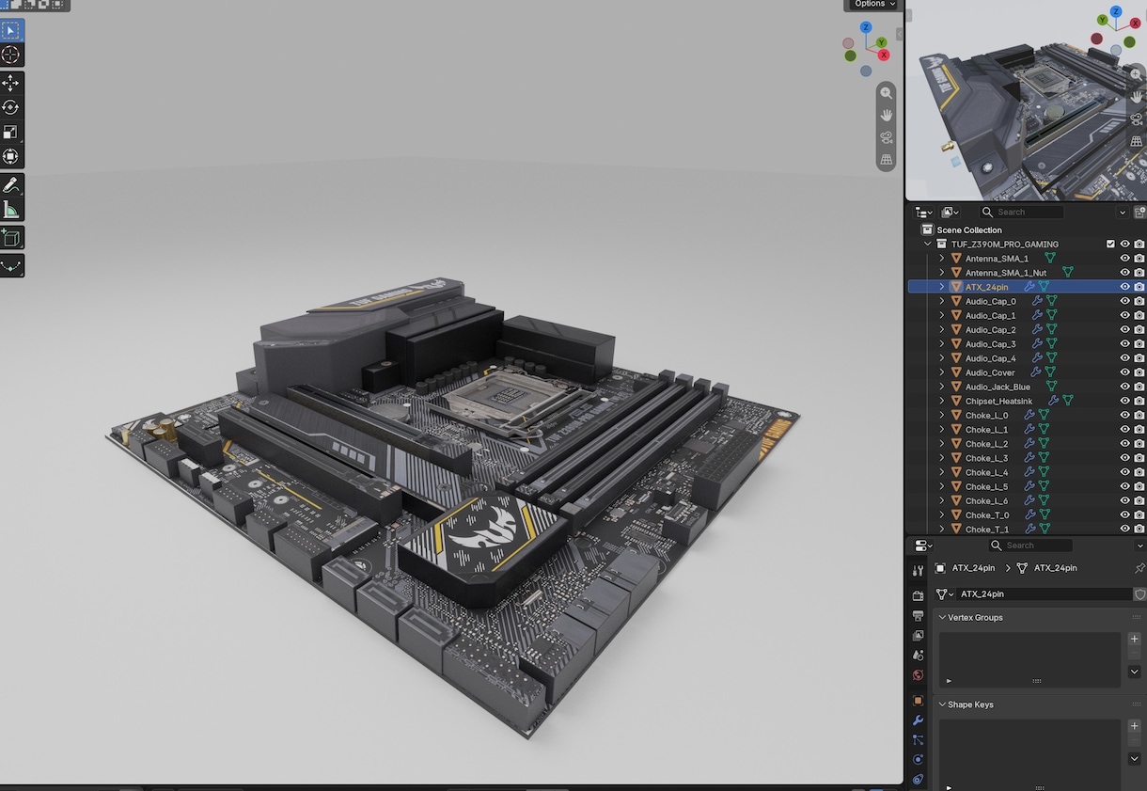Screen dimensions: 1147x791
Task: Expand the Choke_L_0 tree row
Action: click(x=942, y=415)
